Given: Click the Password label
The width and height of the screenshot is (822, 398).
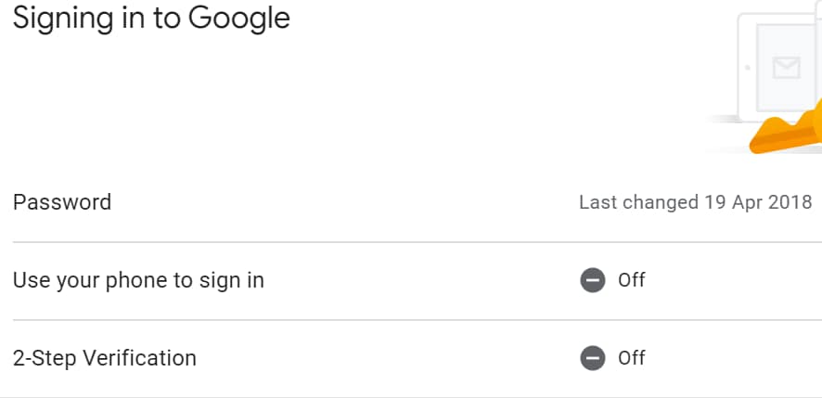Looking at the screenshot, I should point(62,202).
